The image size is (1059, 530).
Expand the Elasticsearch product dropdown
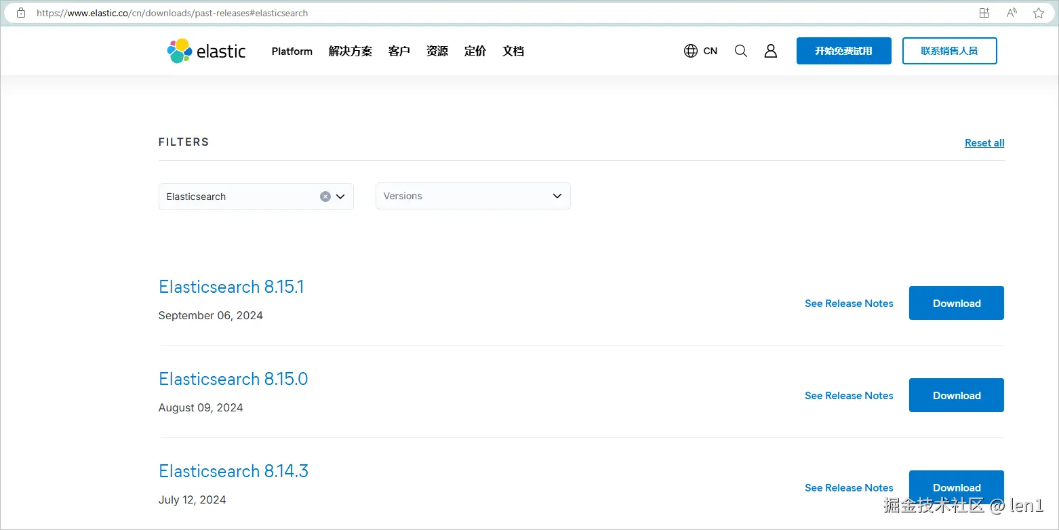tap(340, 197)
